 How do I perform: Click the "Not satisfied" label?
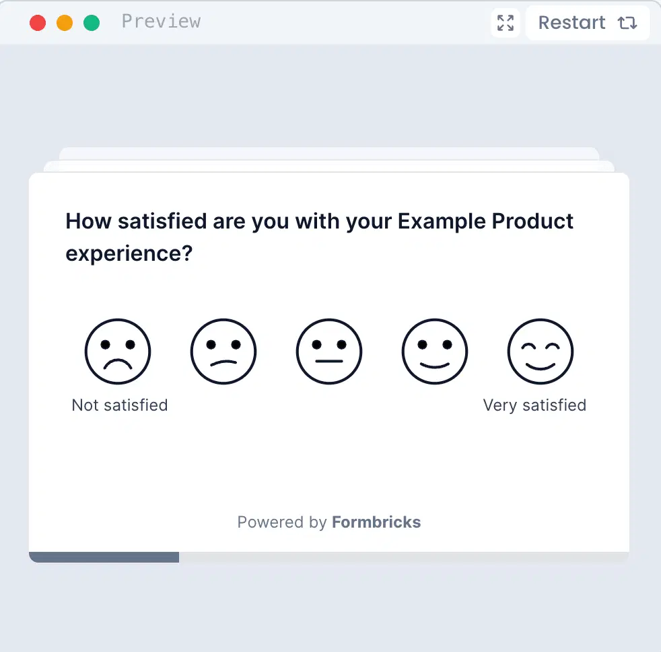pyautogui.click(x=120, y=405)
